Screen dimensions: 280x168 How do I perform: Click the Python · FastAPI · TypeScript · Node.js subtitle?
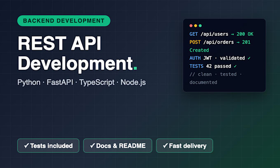pyautogui.click(x=82, y=83)
